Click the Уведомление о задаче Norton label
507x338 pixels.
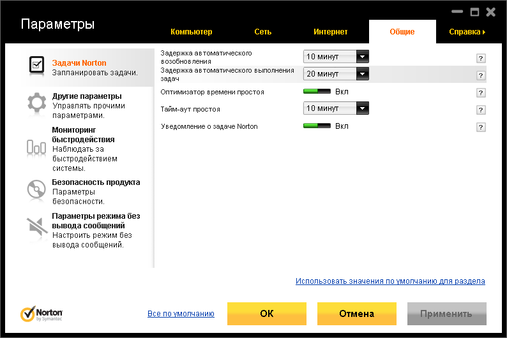[x=209, y=126]
